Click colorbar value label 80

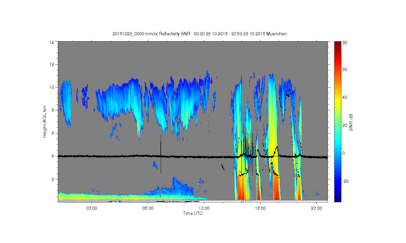[x=345, y=43]
